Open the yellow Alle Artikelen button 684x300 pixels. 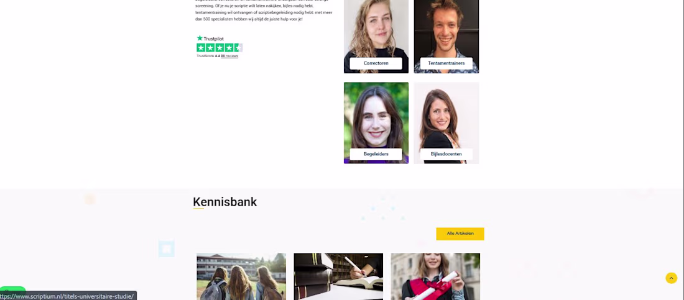click(x=460, y=234)
